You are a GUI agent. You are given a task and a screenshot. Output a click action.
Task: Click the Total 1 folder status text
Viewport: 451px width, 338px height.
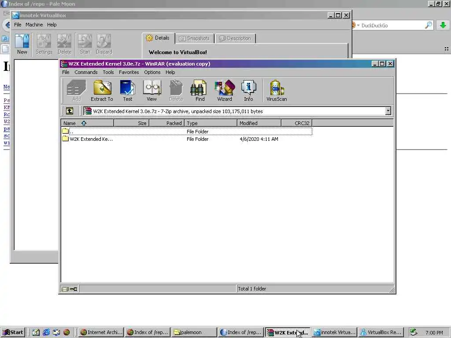pos(252,289)
